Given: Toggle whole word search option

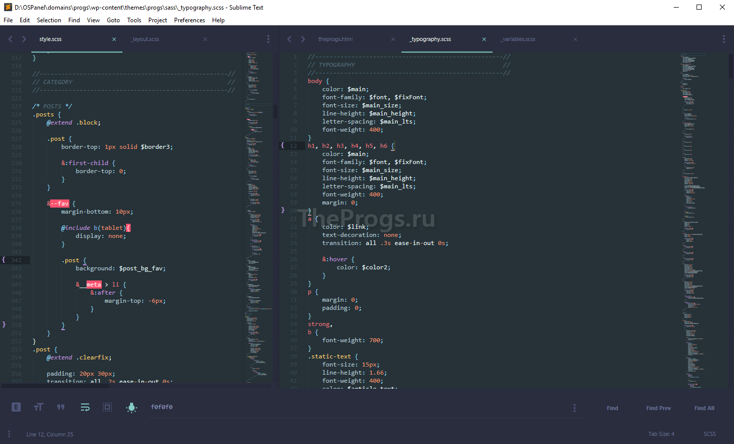Looking at the screenshot, I should tap(61, 407).
